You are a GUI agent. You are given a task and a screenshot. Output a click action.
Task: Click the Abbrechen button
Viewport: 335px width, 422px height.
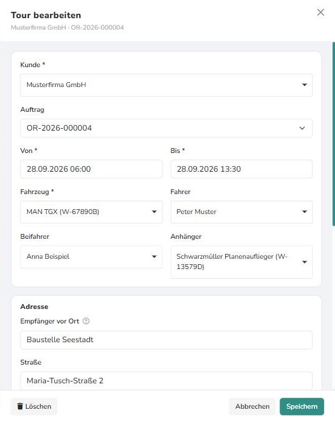coord(252,406)
